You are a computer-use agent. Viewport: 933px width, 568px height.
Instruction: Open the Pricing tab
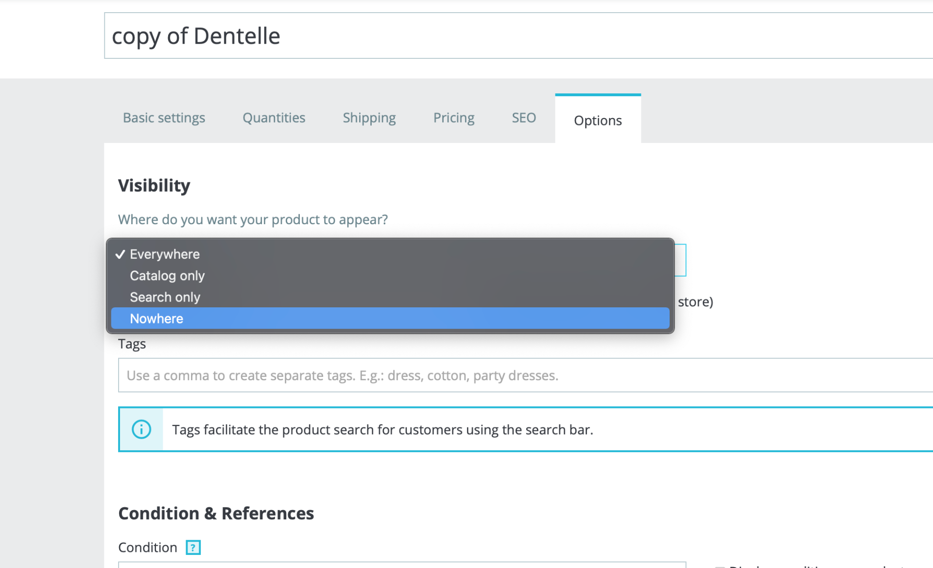453,118
